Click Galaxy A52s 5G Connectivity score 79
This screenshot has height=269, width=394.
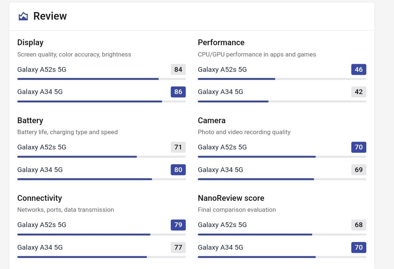pos(178,225)
